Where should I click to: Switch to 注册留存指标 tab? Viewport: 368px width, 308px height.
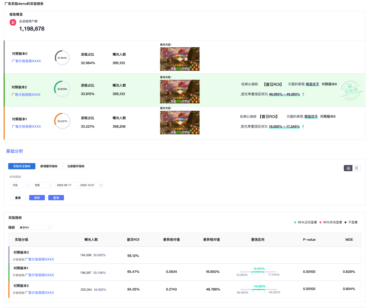tap(76, 166)
